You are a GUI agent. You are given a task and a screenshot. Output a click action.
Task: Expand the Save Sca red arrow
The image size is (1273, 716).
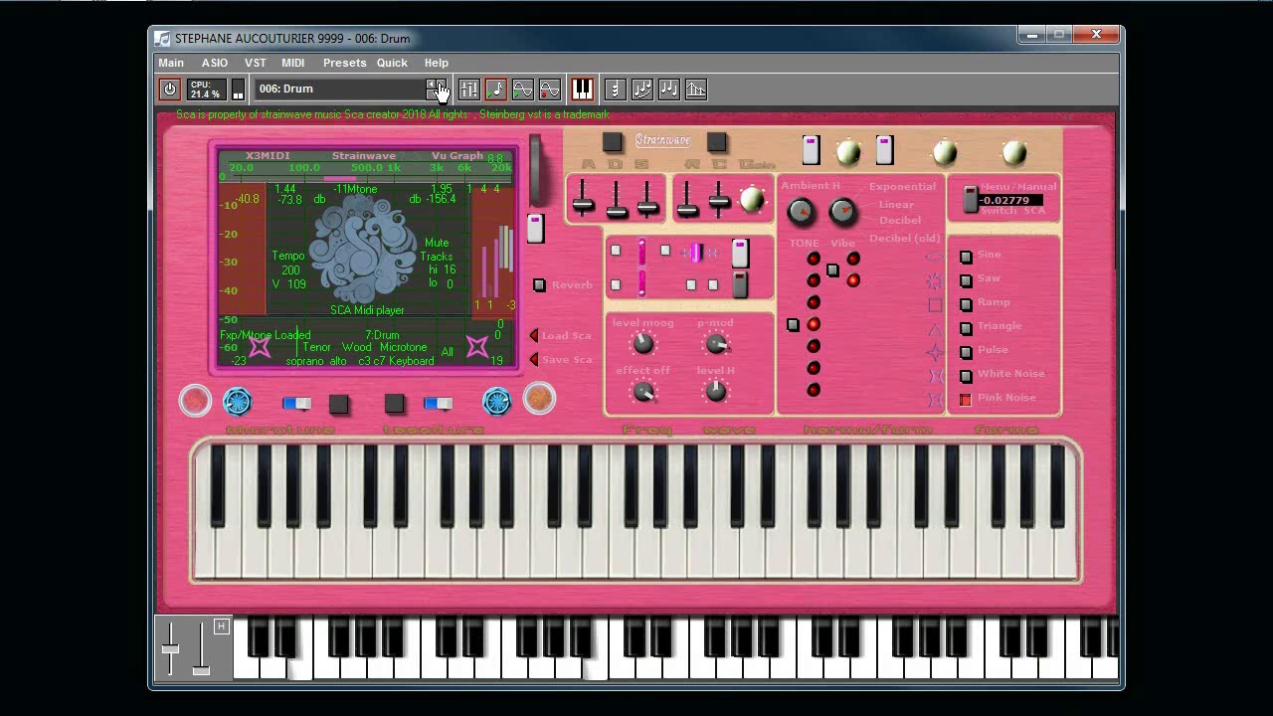click(534, 359)
